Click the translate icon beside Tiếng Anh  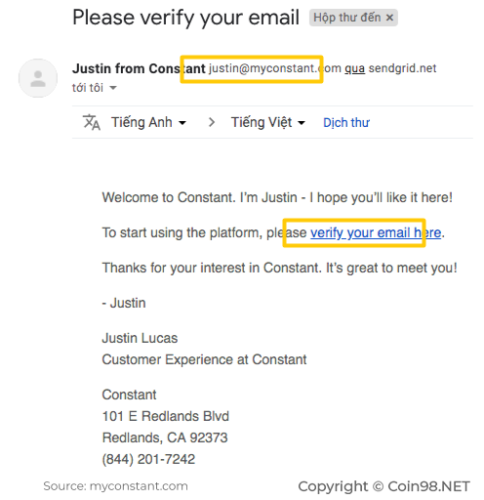[x=92, y=122]
